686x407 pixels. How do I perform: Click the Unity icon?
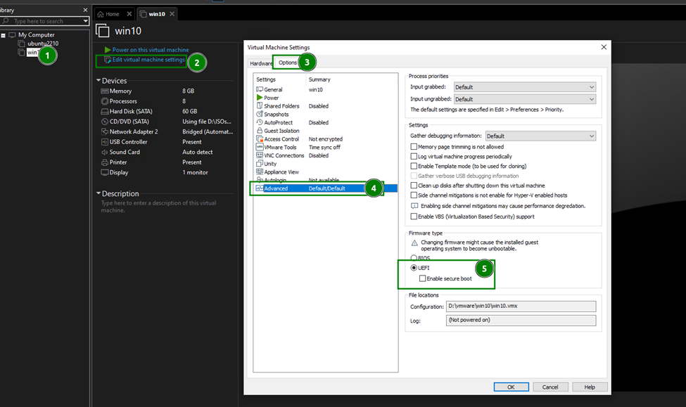click(260, 164)
